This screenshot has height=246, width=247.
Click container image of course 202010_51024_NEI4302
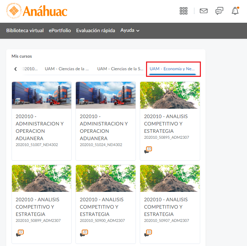coord(106,95)
